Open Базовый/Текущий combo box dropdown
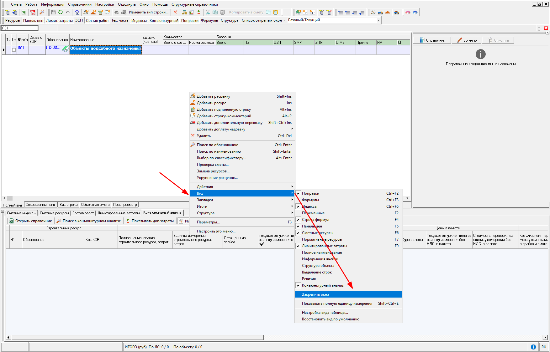This screenshot has width=550, height=352. [378, 20]
